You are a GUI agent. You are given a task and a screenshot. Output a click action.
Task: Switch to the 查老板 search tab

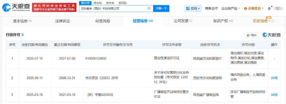[98, 3]
